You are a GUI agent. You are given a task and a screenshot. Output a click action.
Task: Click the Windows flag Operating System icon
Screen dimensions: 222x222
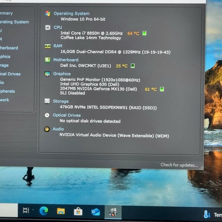(48, 14)
